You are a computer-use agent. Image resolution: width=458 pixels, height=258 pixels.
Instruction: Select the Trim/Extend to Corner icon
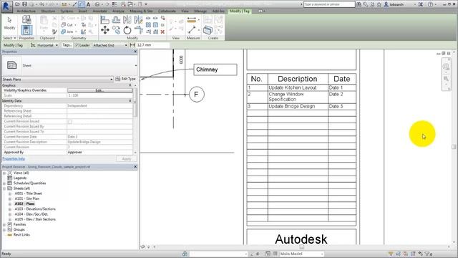(138, 30)
